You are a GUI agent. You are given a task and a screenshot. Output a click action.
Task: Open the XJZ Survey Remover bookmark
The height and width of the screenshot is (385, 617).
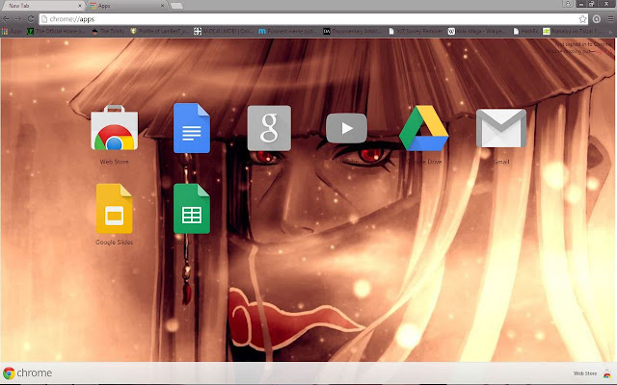point(416,31)
